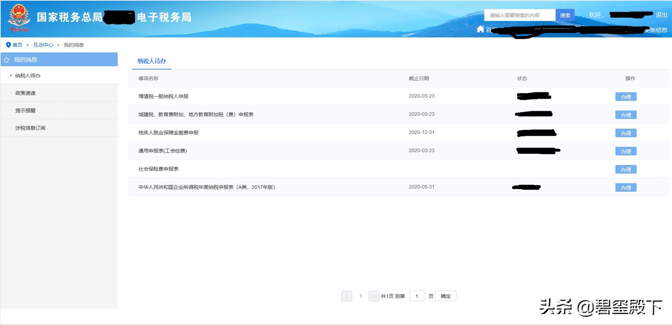Click 办理 for 增值税一般纳税人申报
Viewport: 672px width, 325px height.
626,96
